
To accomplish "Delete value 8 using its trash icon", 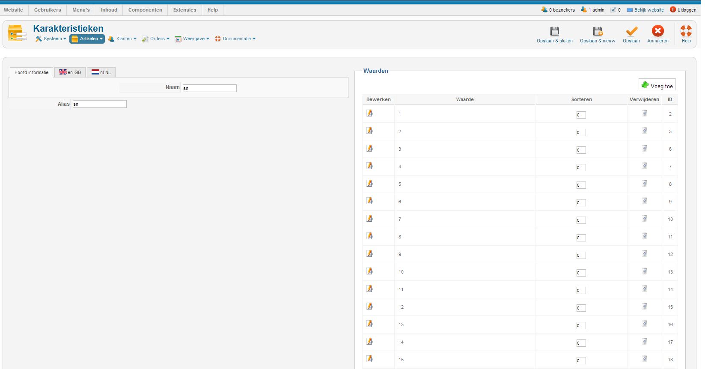I will tap(645, 236).
